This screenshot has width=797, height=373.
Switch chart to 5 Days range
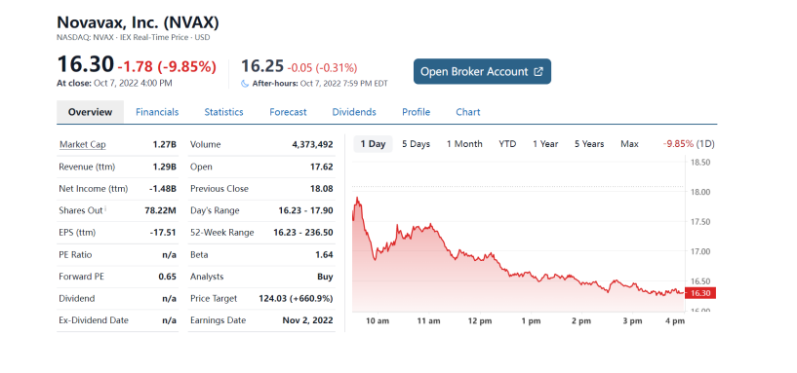click(x=416, y=144)
